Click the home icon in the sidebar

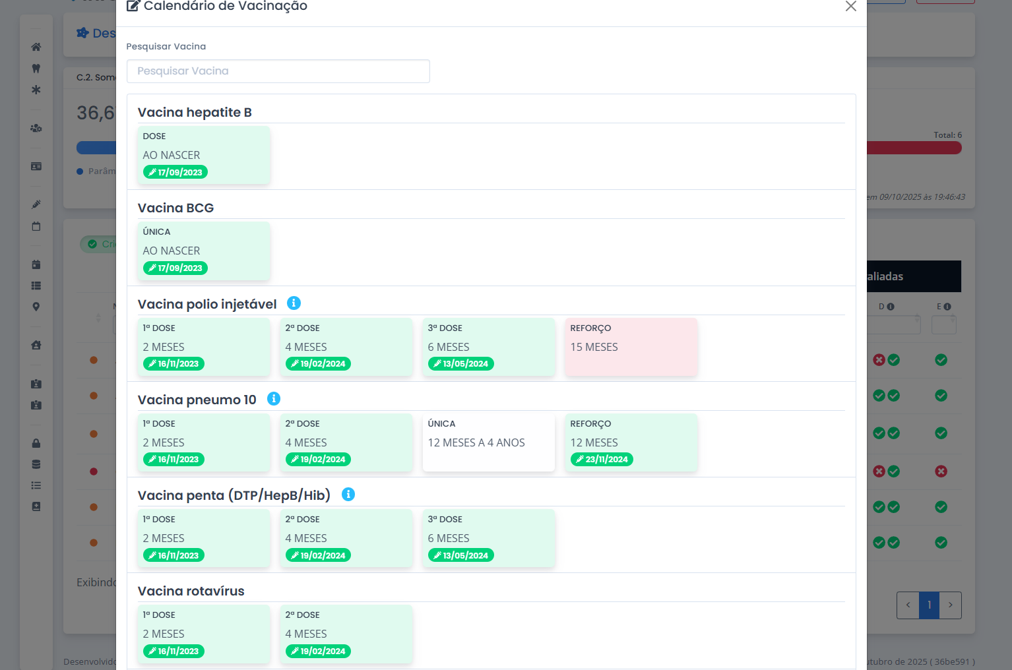[x=36, y=47]
